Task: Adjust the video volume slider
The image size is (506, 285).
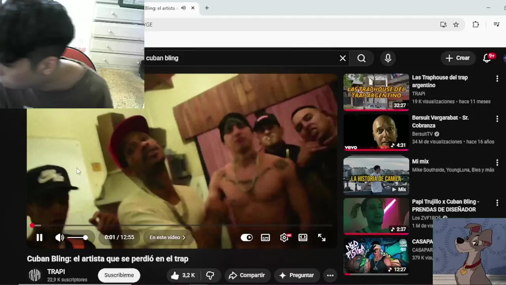Action: click(x=77, y=237)
